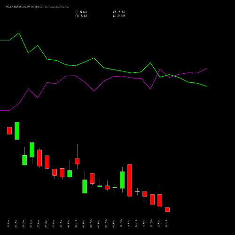Image resolution: width=235 pixels, height=235 pixels.
Task: Click the 27 Jan date label
Action: pyautogui.click(x=39, y=224)
